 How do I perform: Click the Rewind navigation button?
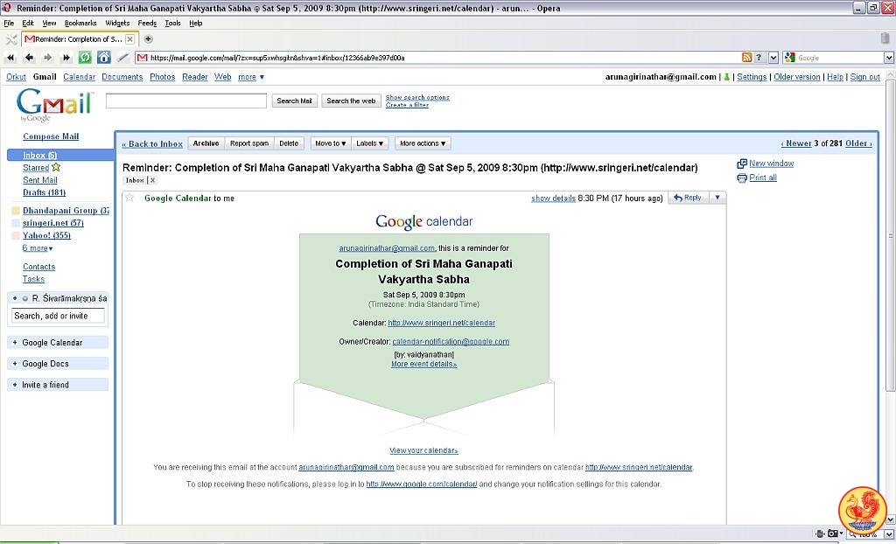[x=10, y=58]
